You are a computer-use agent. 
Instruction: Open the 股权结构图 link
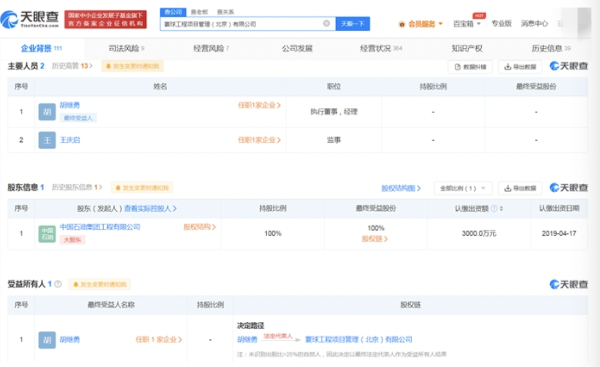pos(401,188)
